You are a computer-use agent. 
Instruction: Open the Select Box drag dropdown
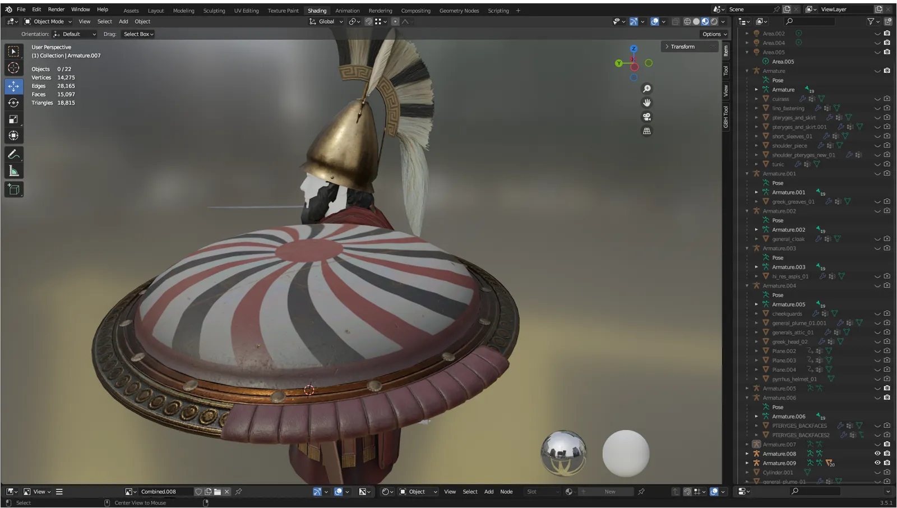click(138, 34)
